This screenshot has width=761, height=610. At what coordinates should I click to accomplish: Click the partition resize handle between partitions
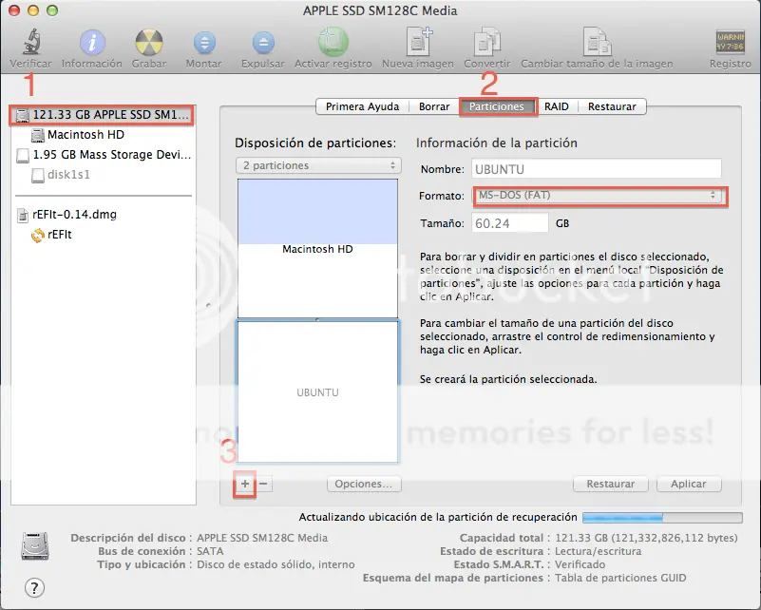pos(317,319)
